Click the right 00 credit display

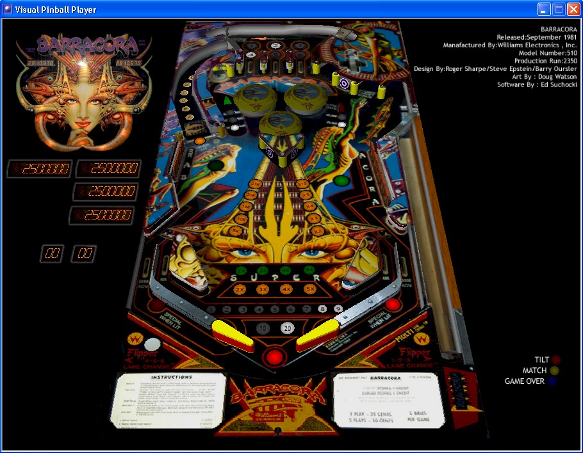pos(84,253)
